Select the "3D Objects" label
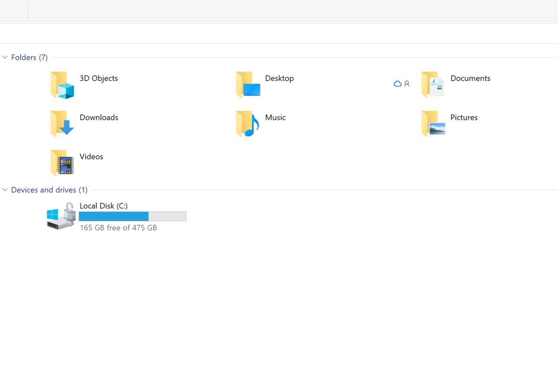The height and width of the screenshot is (374, 558). pyautogui.click(x=99, y=79)
